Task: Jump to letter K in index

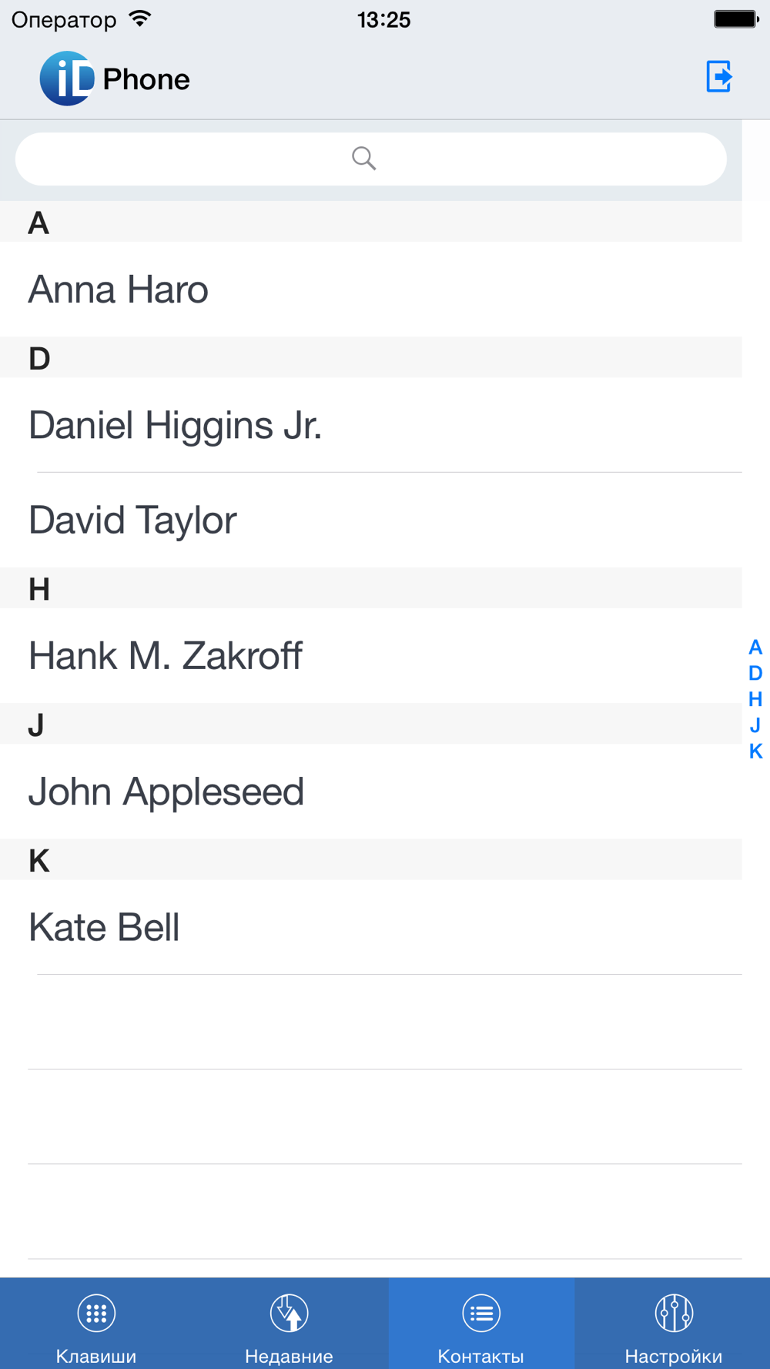Action: point(755,751)
